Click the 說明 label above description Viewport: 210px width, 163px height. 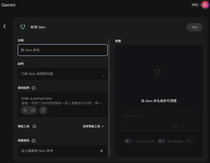[x=21, y=64]
